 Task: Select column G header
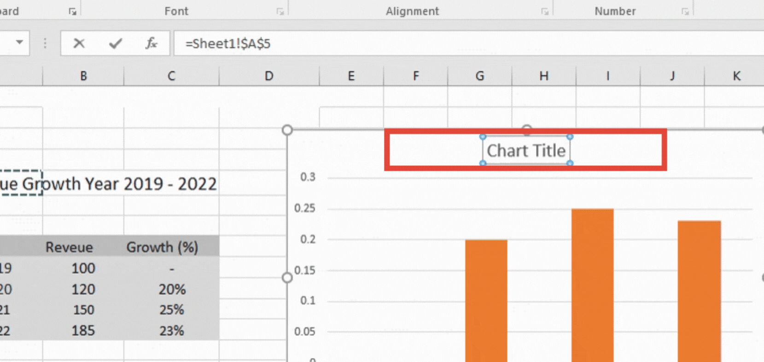click(x=479, y=76)
